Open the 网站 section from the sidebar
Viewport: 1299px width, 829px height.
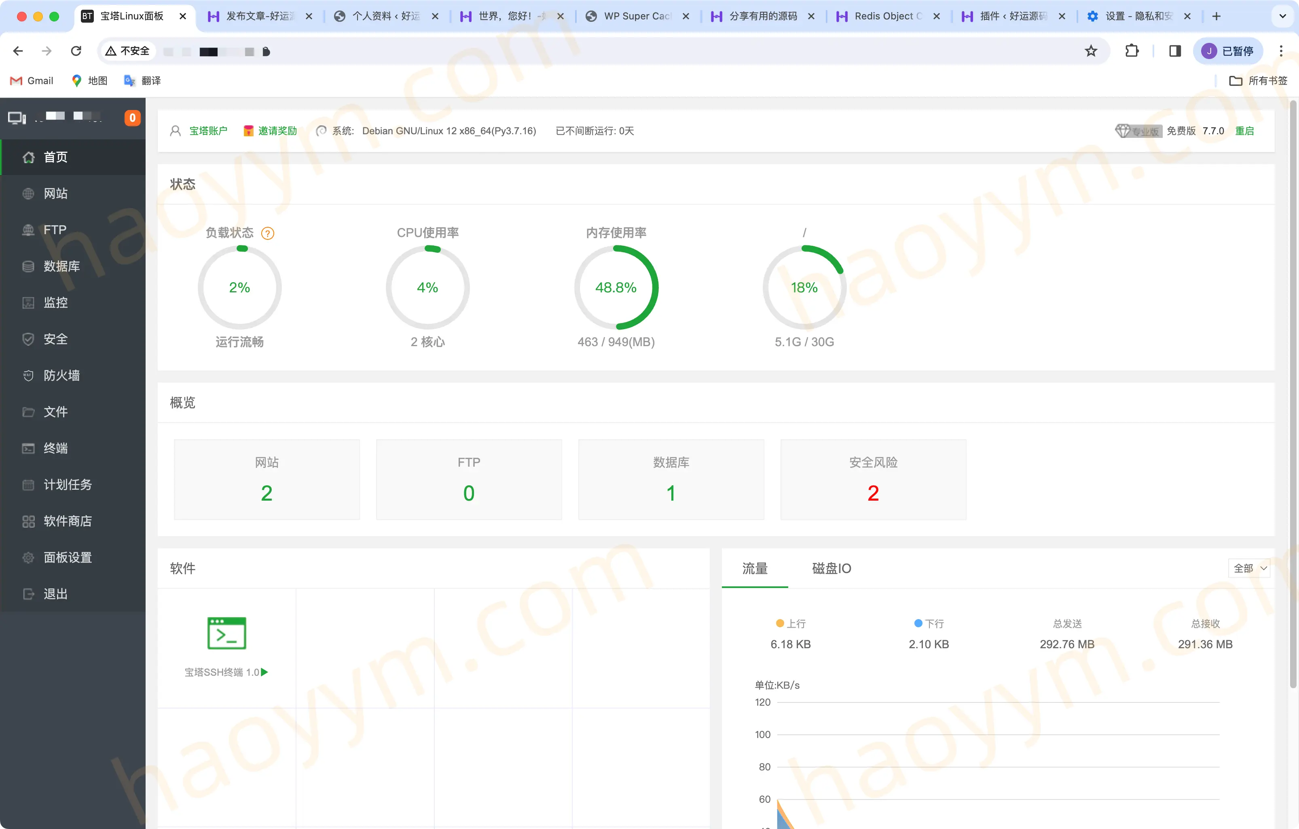point(55,194)
